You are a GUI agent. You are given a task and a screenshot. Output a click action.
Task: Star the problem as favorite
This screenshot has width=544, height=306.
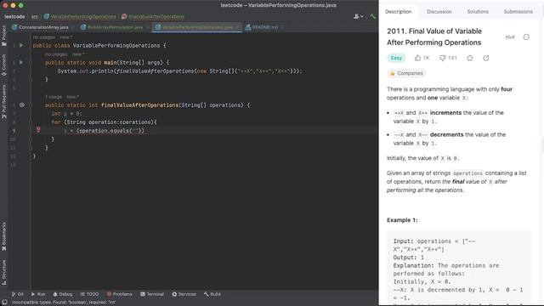(x=470, y=58)
